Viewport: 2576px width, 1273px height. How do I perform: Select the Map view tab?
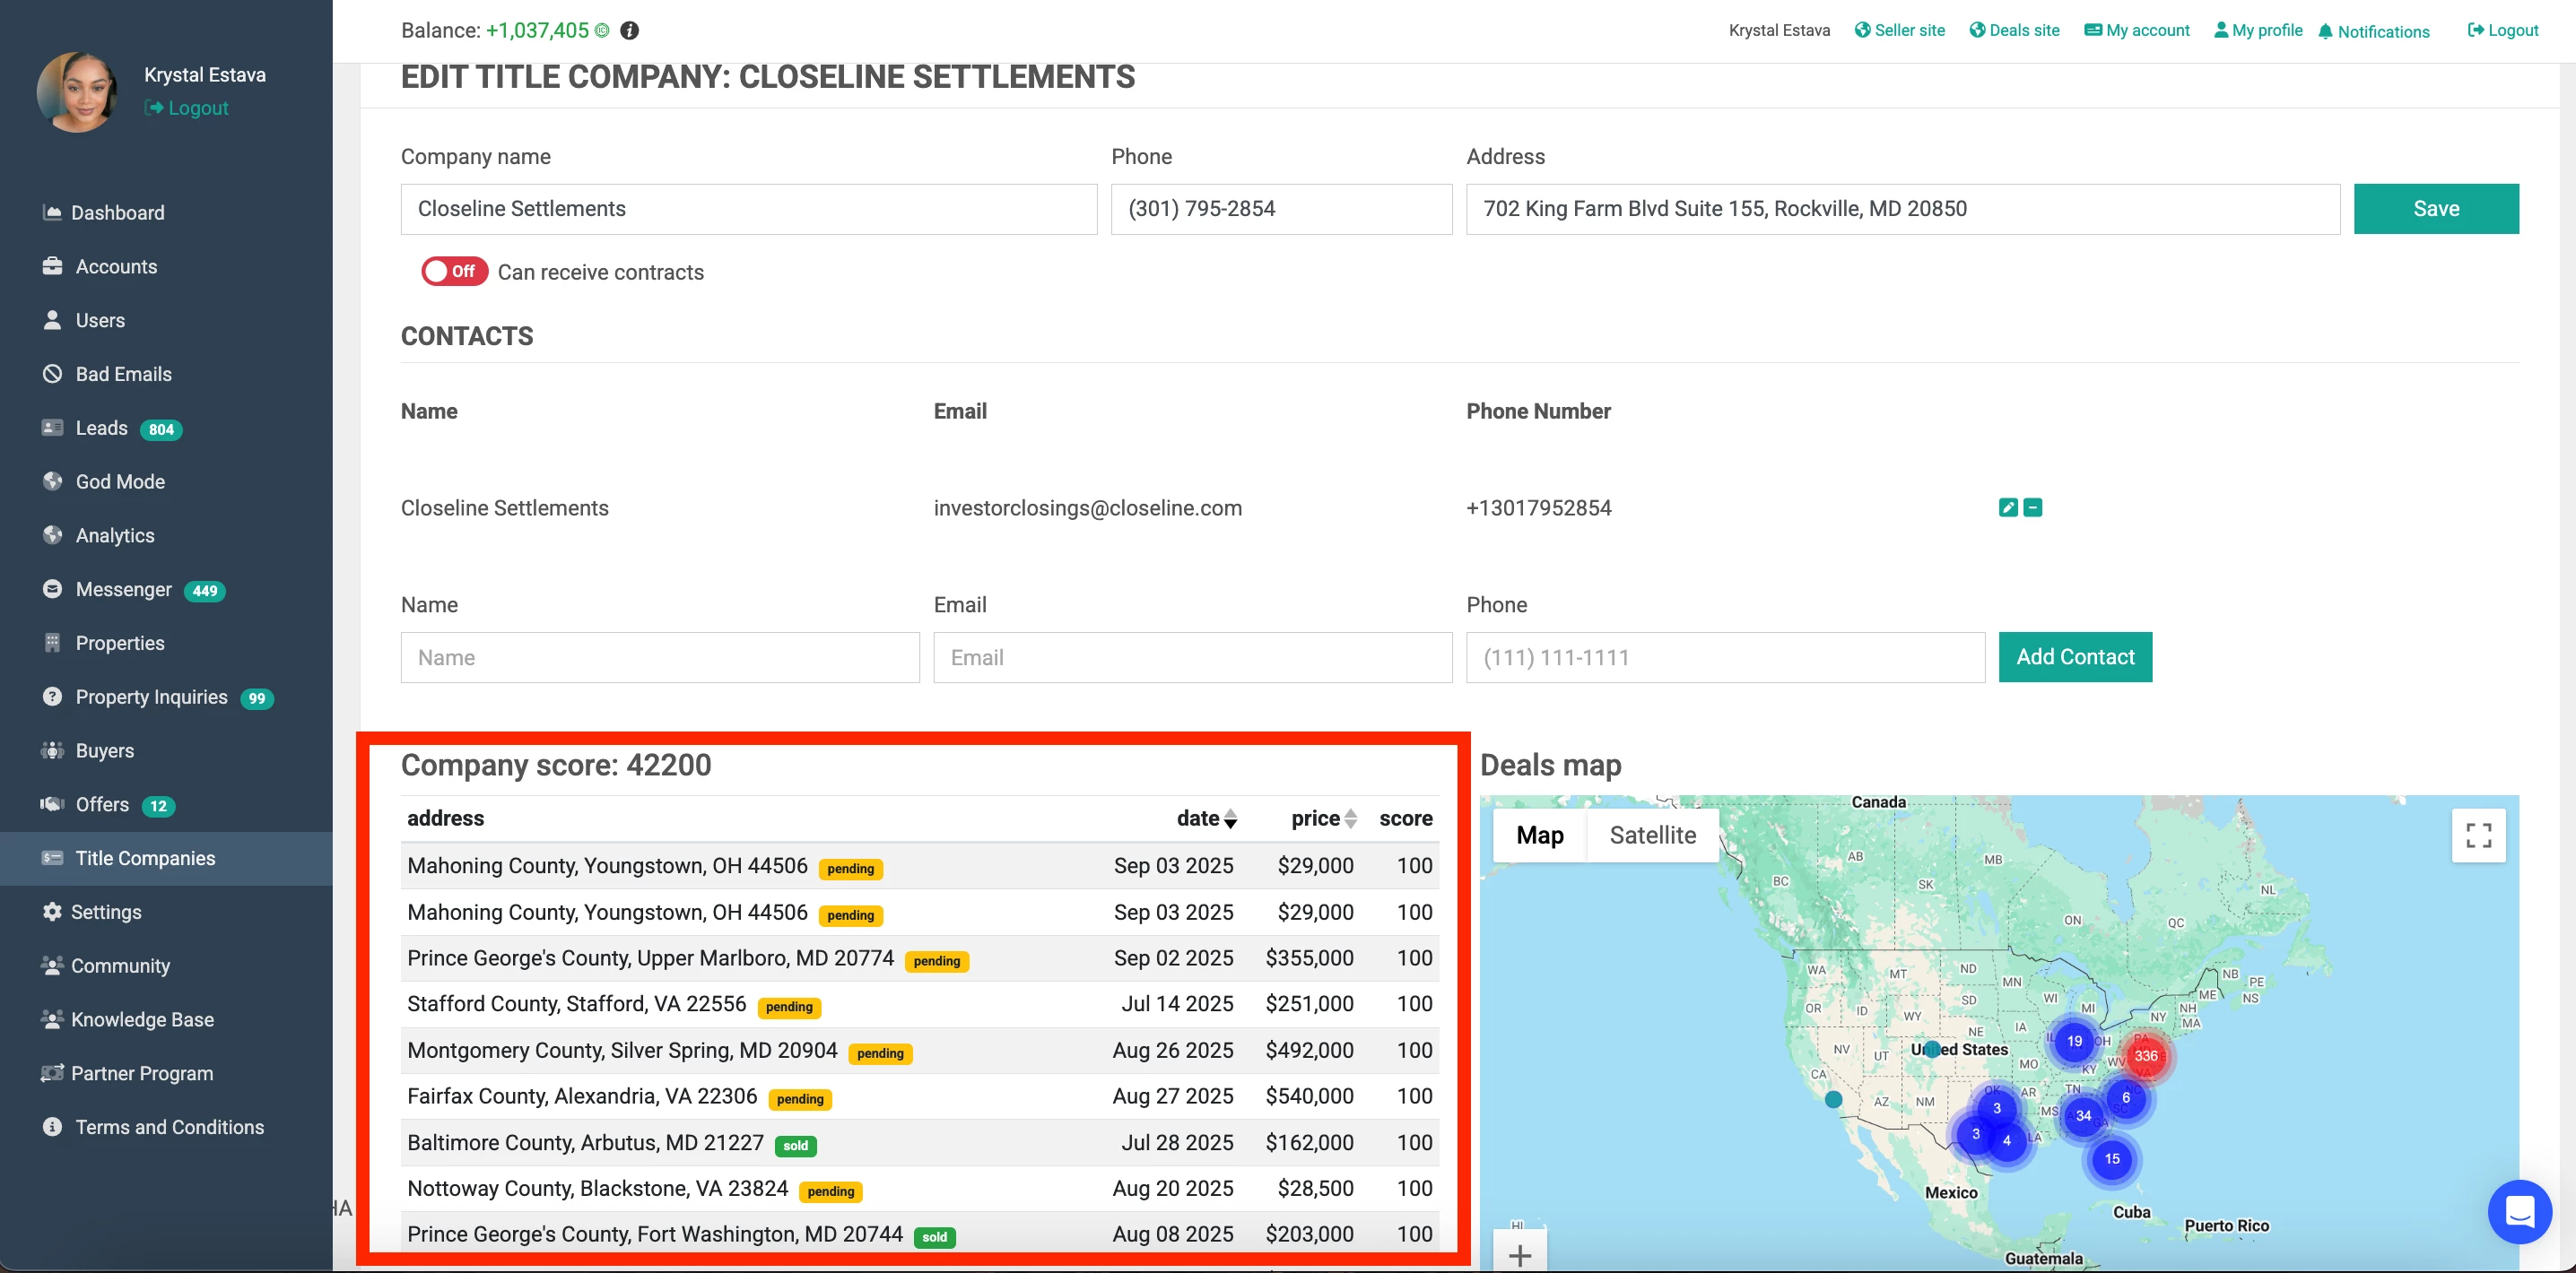point(1539,835)
